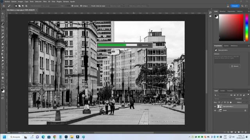This screenshot has width=250, height=140.
Task: Open the History panel icon in collapsed dock
Action: click(211, 12)
